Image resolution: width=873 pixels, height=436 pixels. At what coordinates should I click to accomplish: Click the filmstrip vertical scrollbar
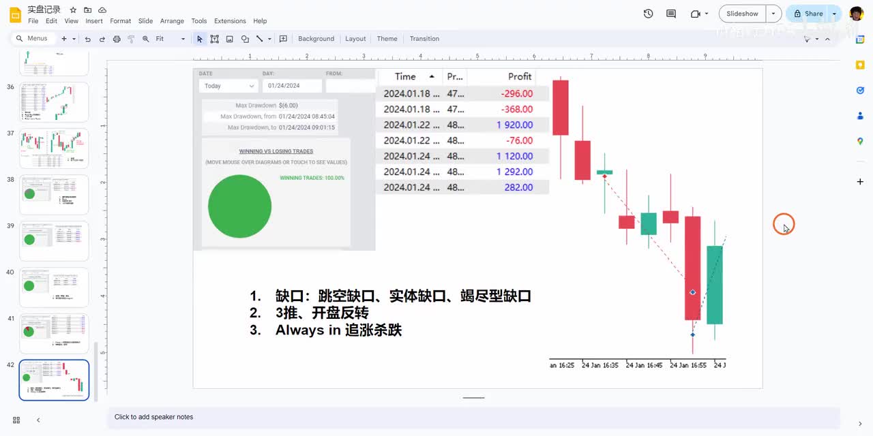click(x=95, y=371)
